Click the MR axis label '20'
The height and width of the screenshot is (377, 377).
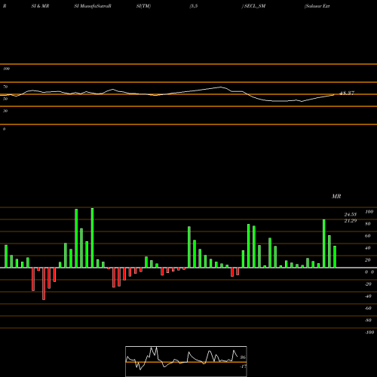pyautogui.click(x=368, y=260)
